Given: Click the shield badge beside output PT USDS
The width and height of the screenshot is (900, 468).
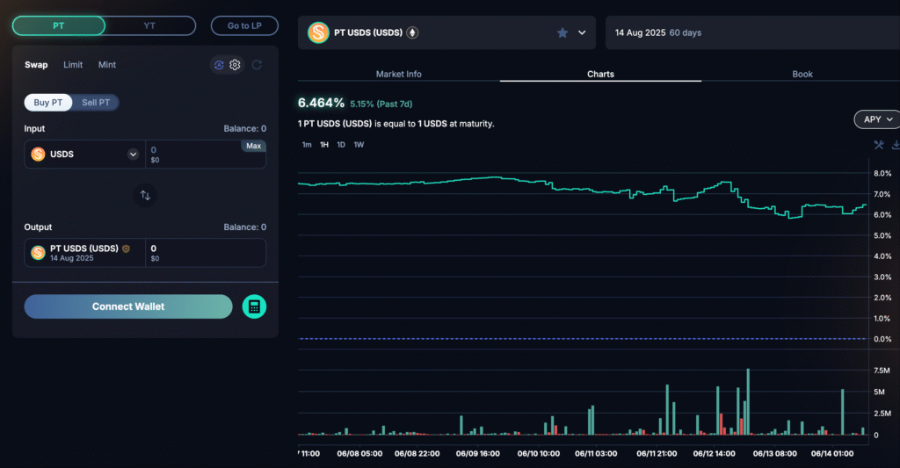Looking at the screenshot, I should pos(126,248).
